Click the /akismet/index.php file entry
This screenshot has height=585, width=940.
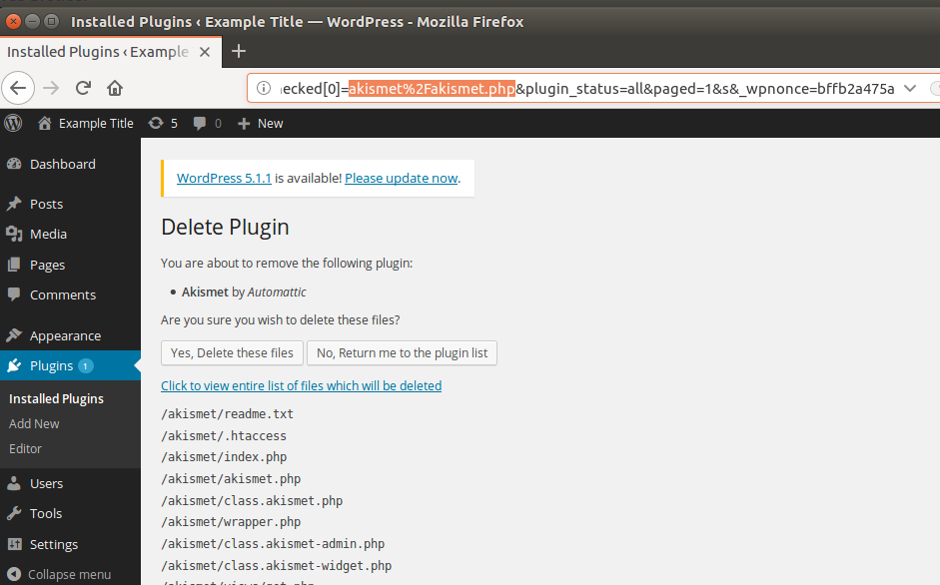224,457
